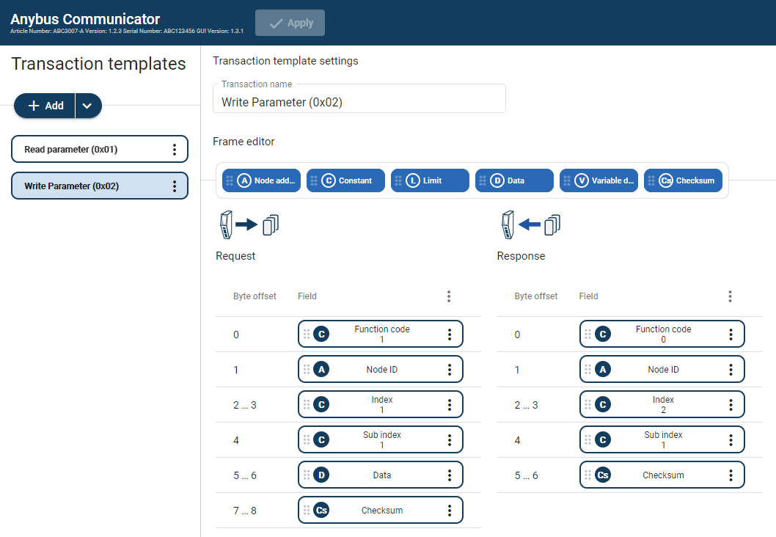Viewport: 776px width, 537px height.
Task: Select the Data field type
Action: tap(514, 180)
